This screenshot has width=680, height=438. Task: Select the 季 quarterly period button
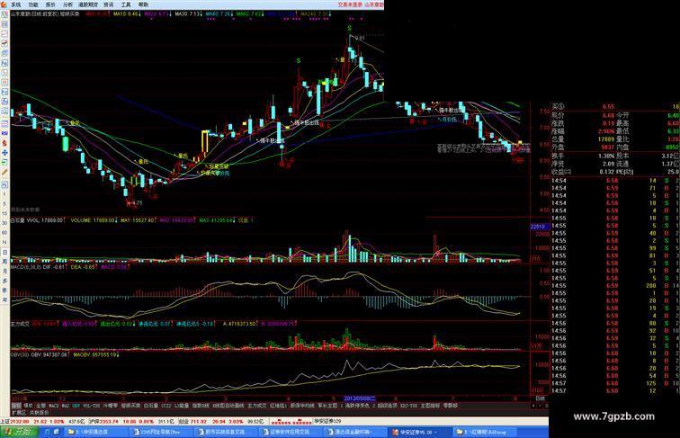tap(4, 291)
